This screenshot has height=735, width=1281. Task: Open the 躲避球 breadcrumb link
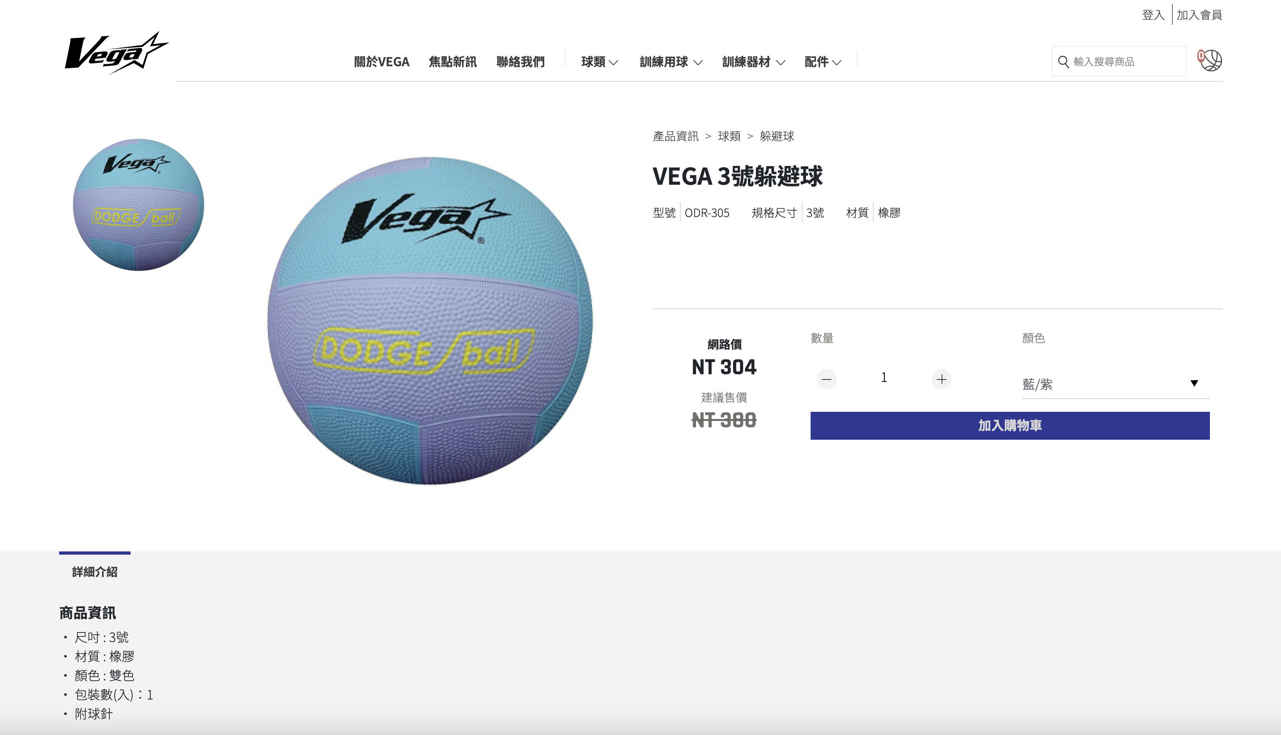click(x=776, y=136)
